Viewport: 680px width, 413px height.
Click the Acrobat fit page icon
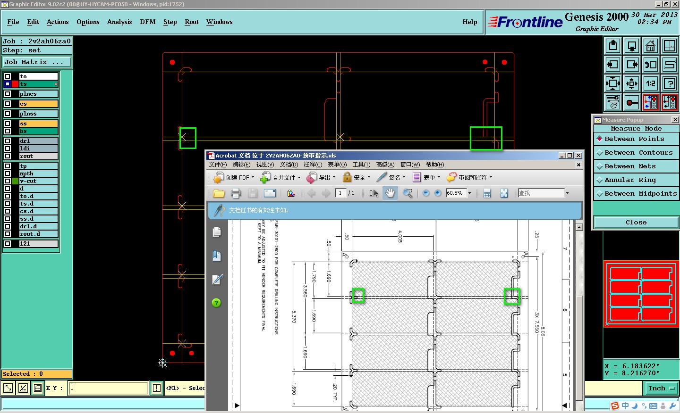tap(504, 193)
